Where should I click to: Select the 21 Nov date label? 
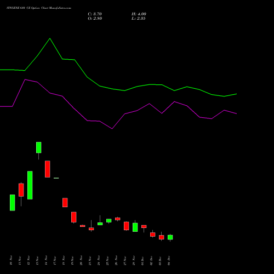90,260
